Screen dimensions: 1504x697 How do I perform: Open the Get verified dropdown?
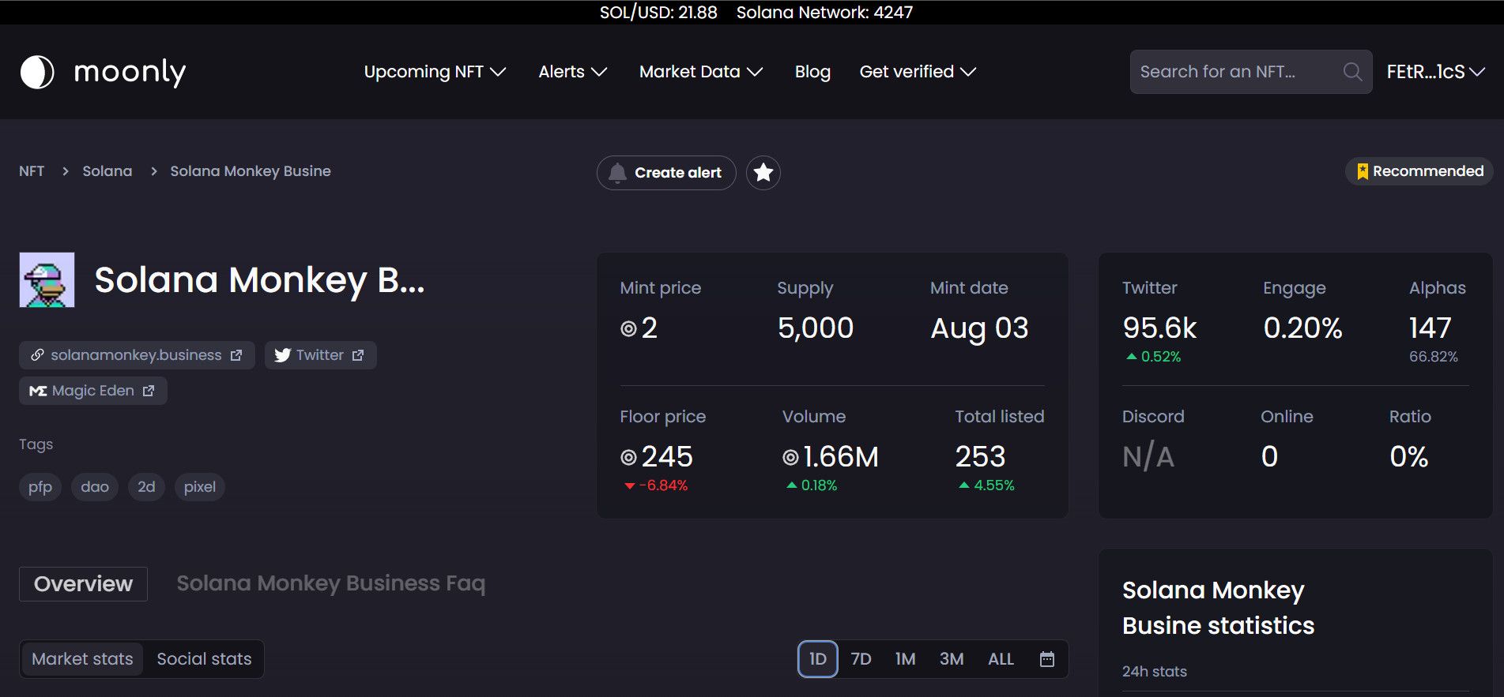pos(918,72)
